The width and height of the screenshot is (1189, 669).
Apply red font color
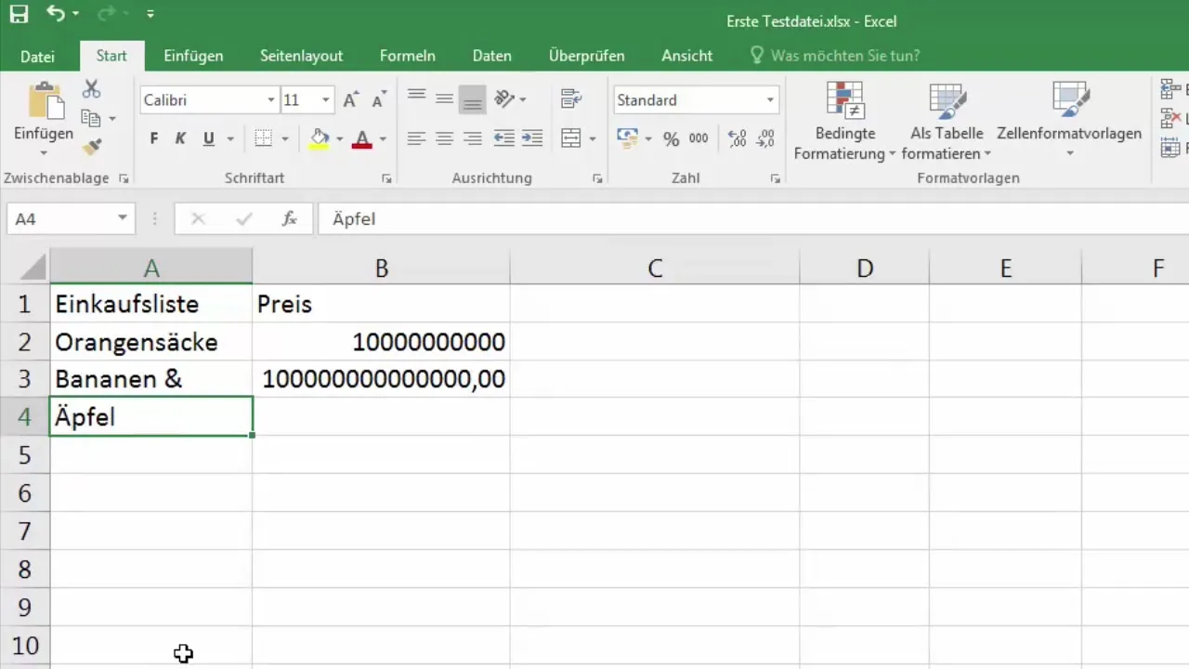pos(362,138)
